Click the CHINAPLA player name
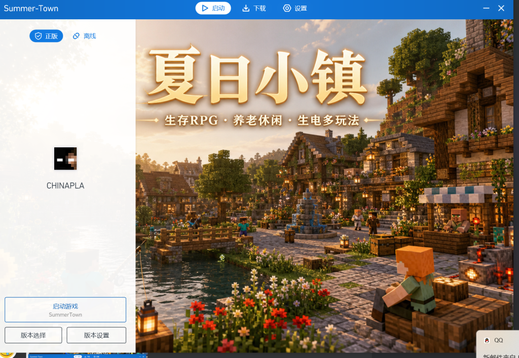519x358 pixels. (x=65, y=186)
